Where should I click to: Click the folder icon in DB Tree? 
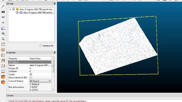click(17, 9)
